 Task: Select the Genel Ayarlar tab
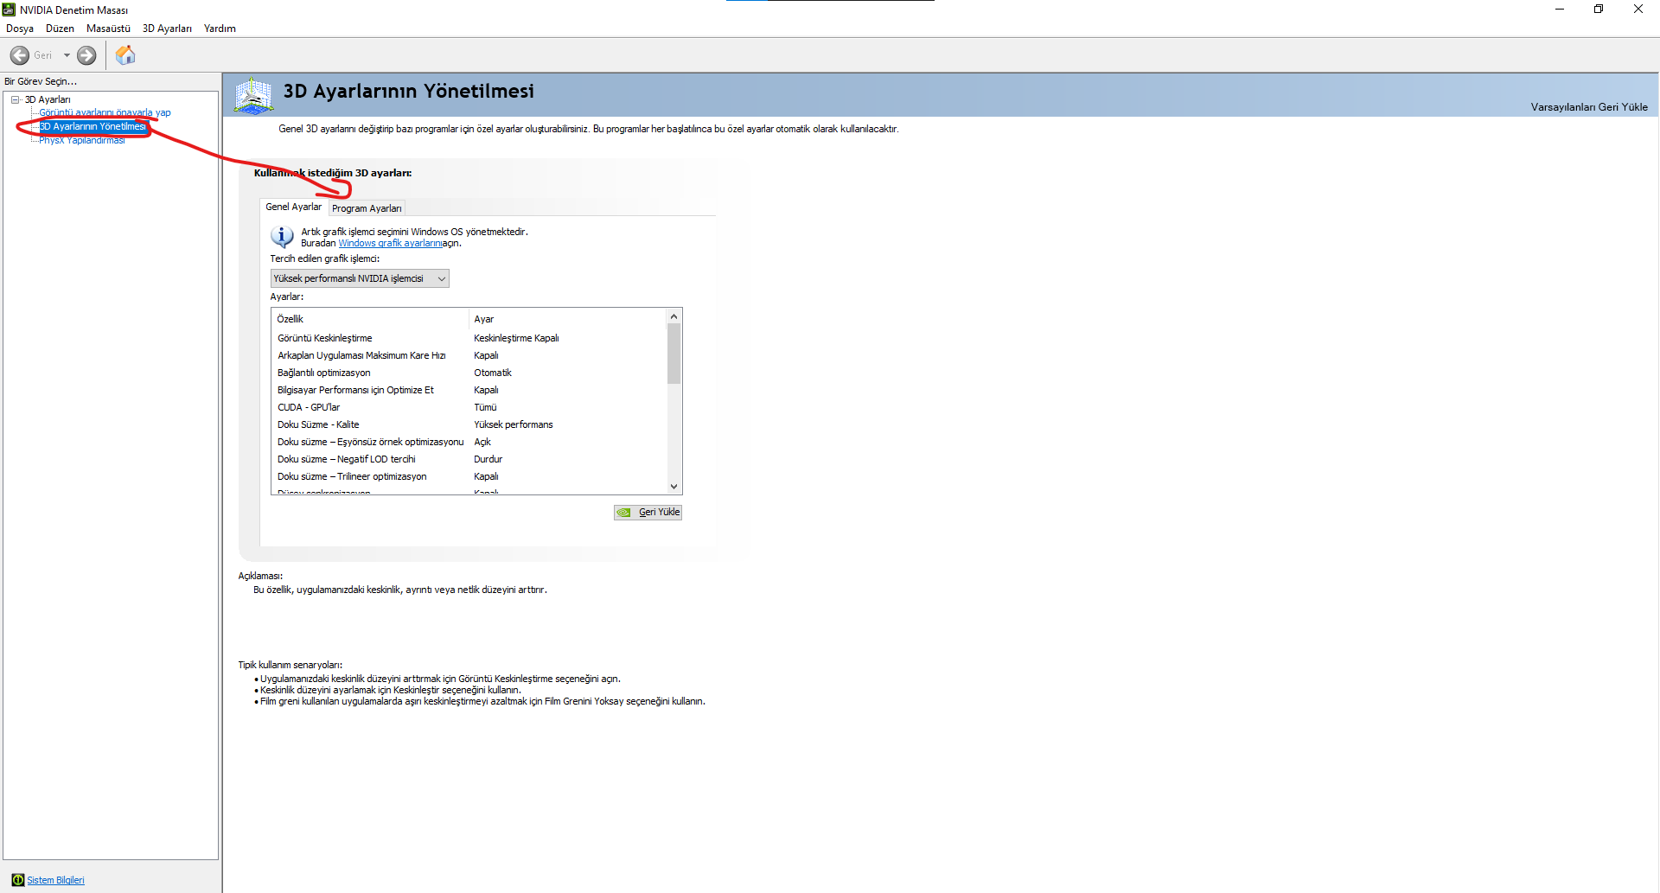(293, 207)
